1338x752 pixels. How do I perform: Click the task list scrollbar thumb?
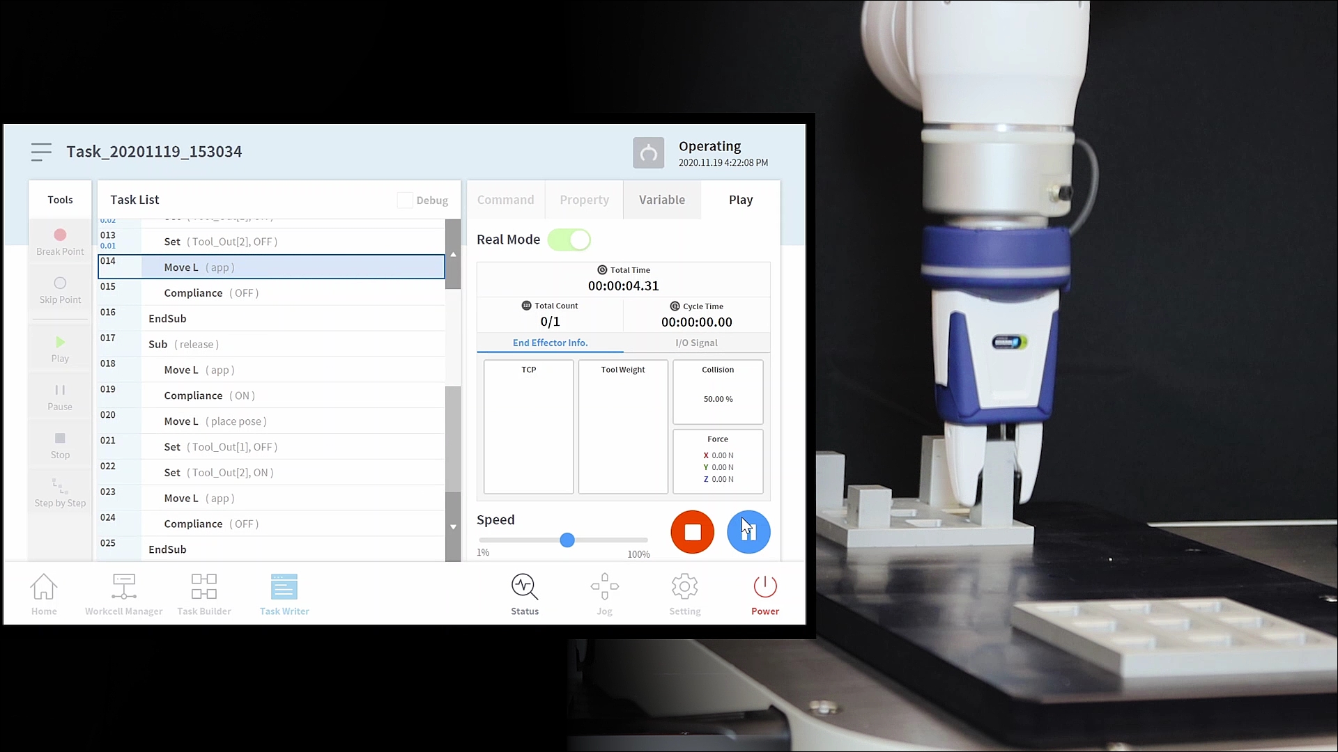click(x=453, y=439)
